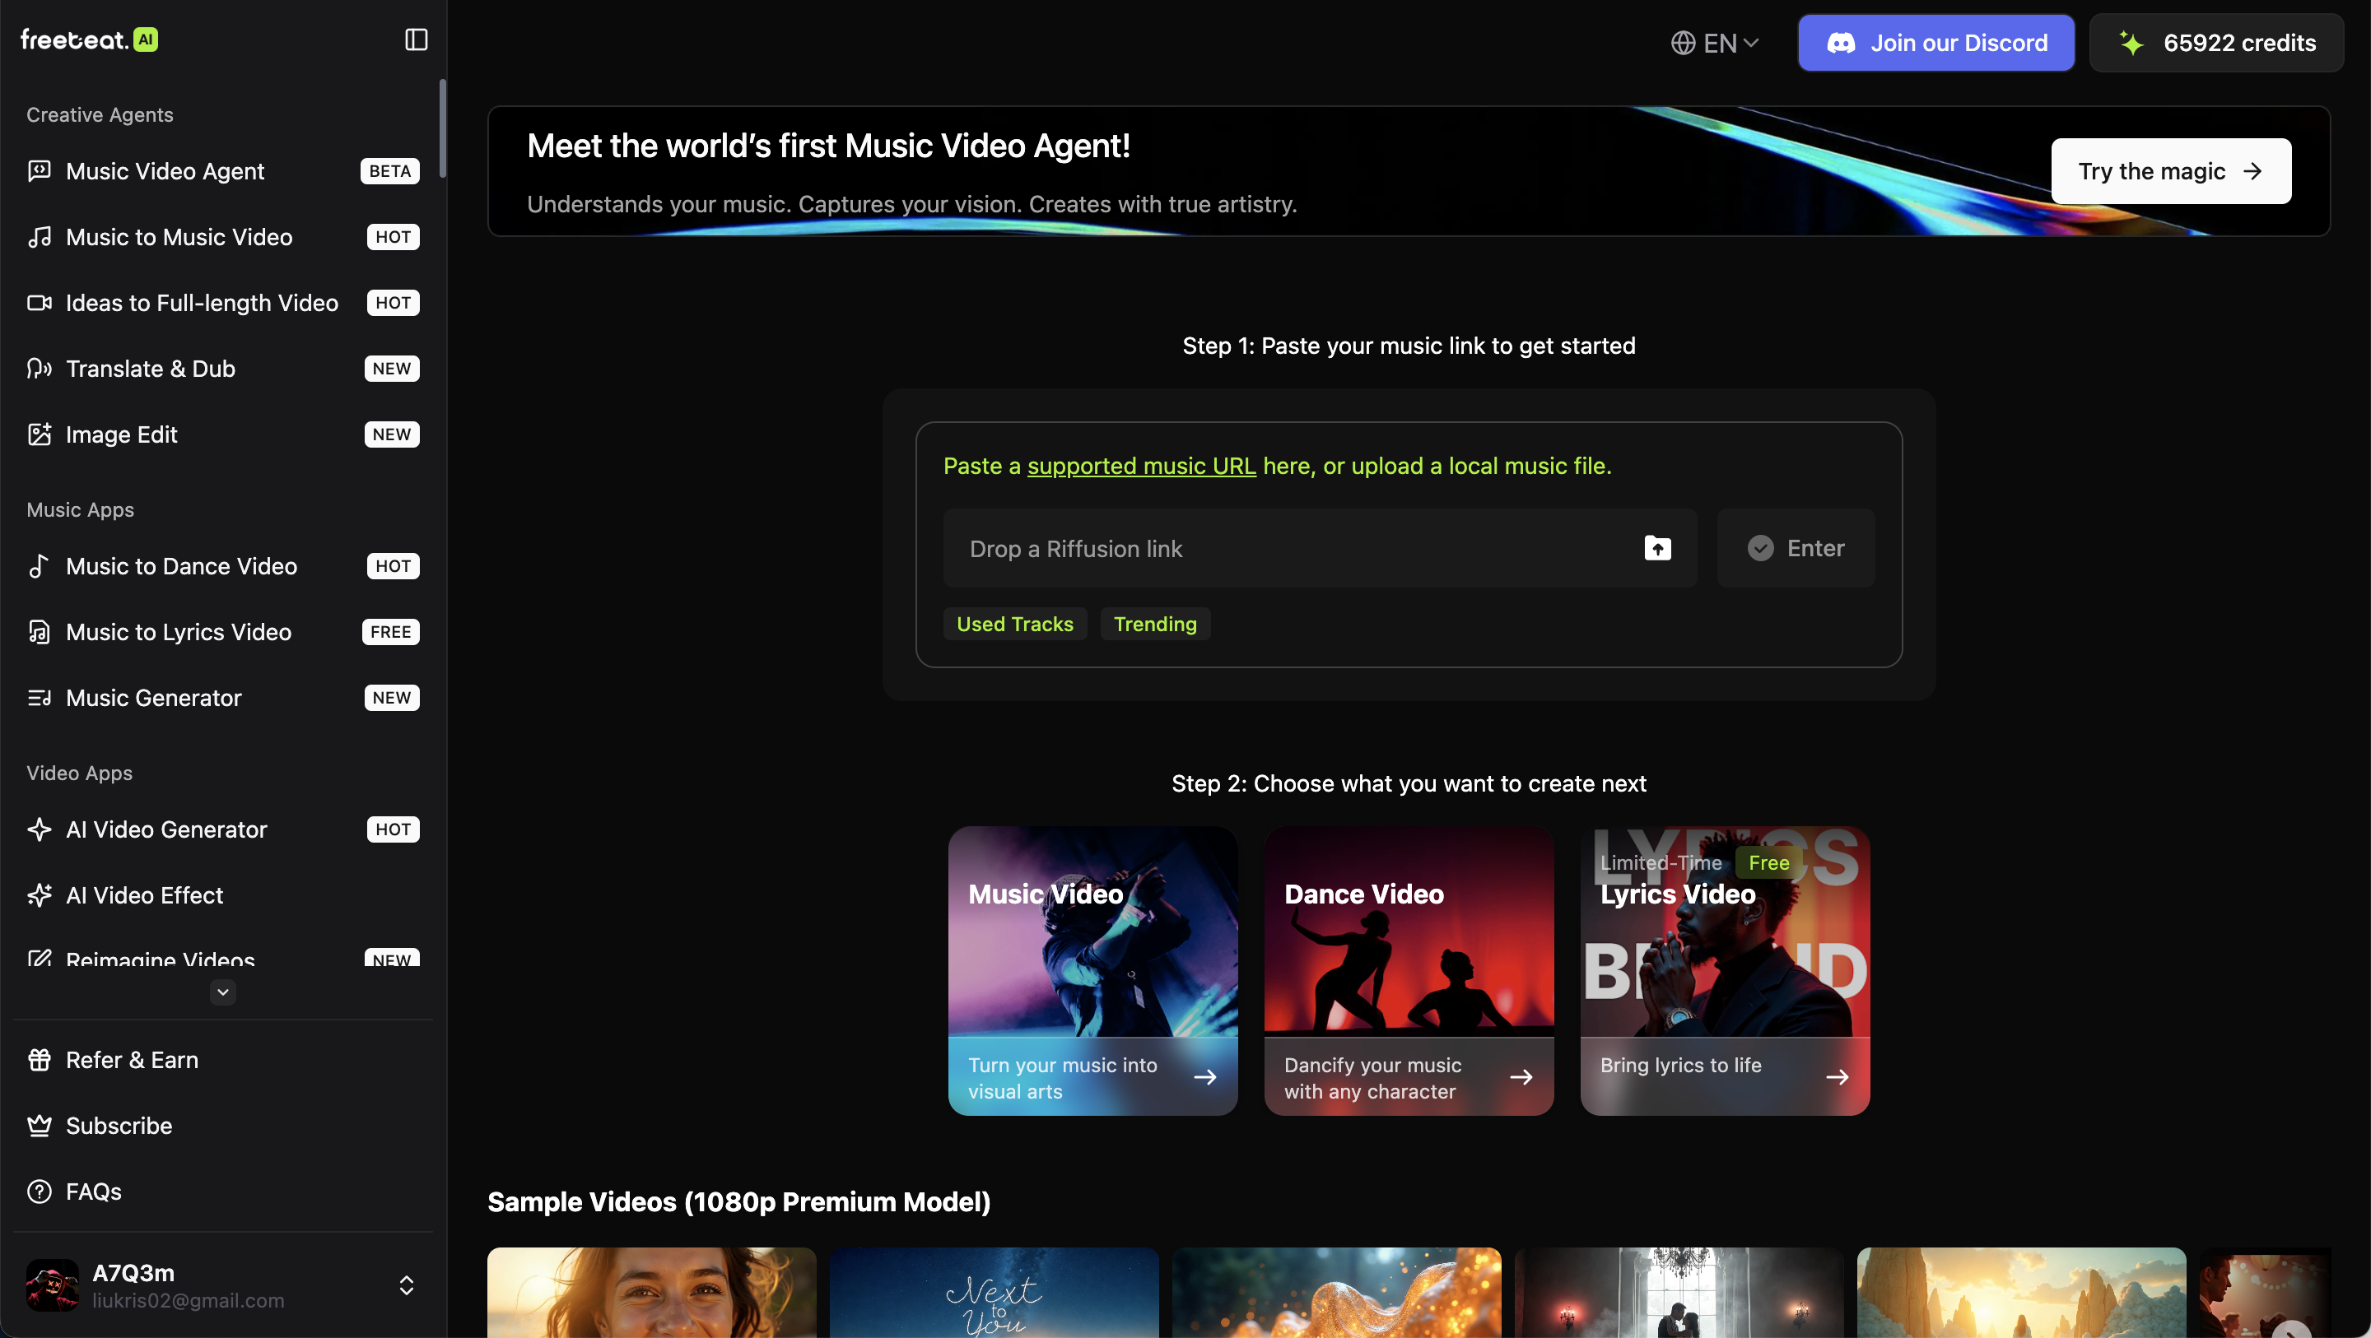The height and width of the screenshot is (1338, 2371).
Task: Select the Used Tracks tab
Action: [x=1014, y=624]
